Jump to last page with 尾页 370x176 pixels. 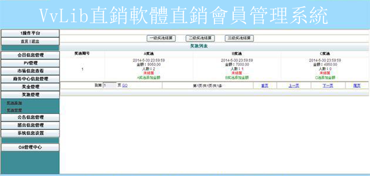coord(357,86)
